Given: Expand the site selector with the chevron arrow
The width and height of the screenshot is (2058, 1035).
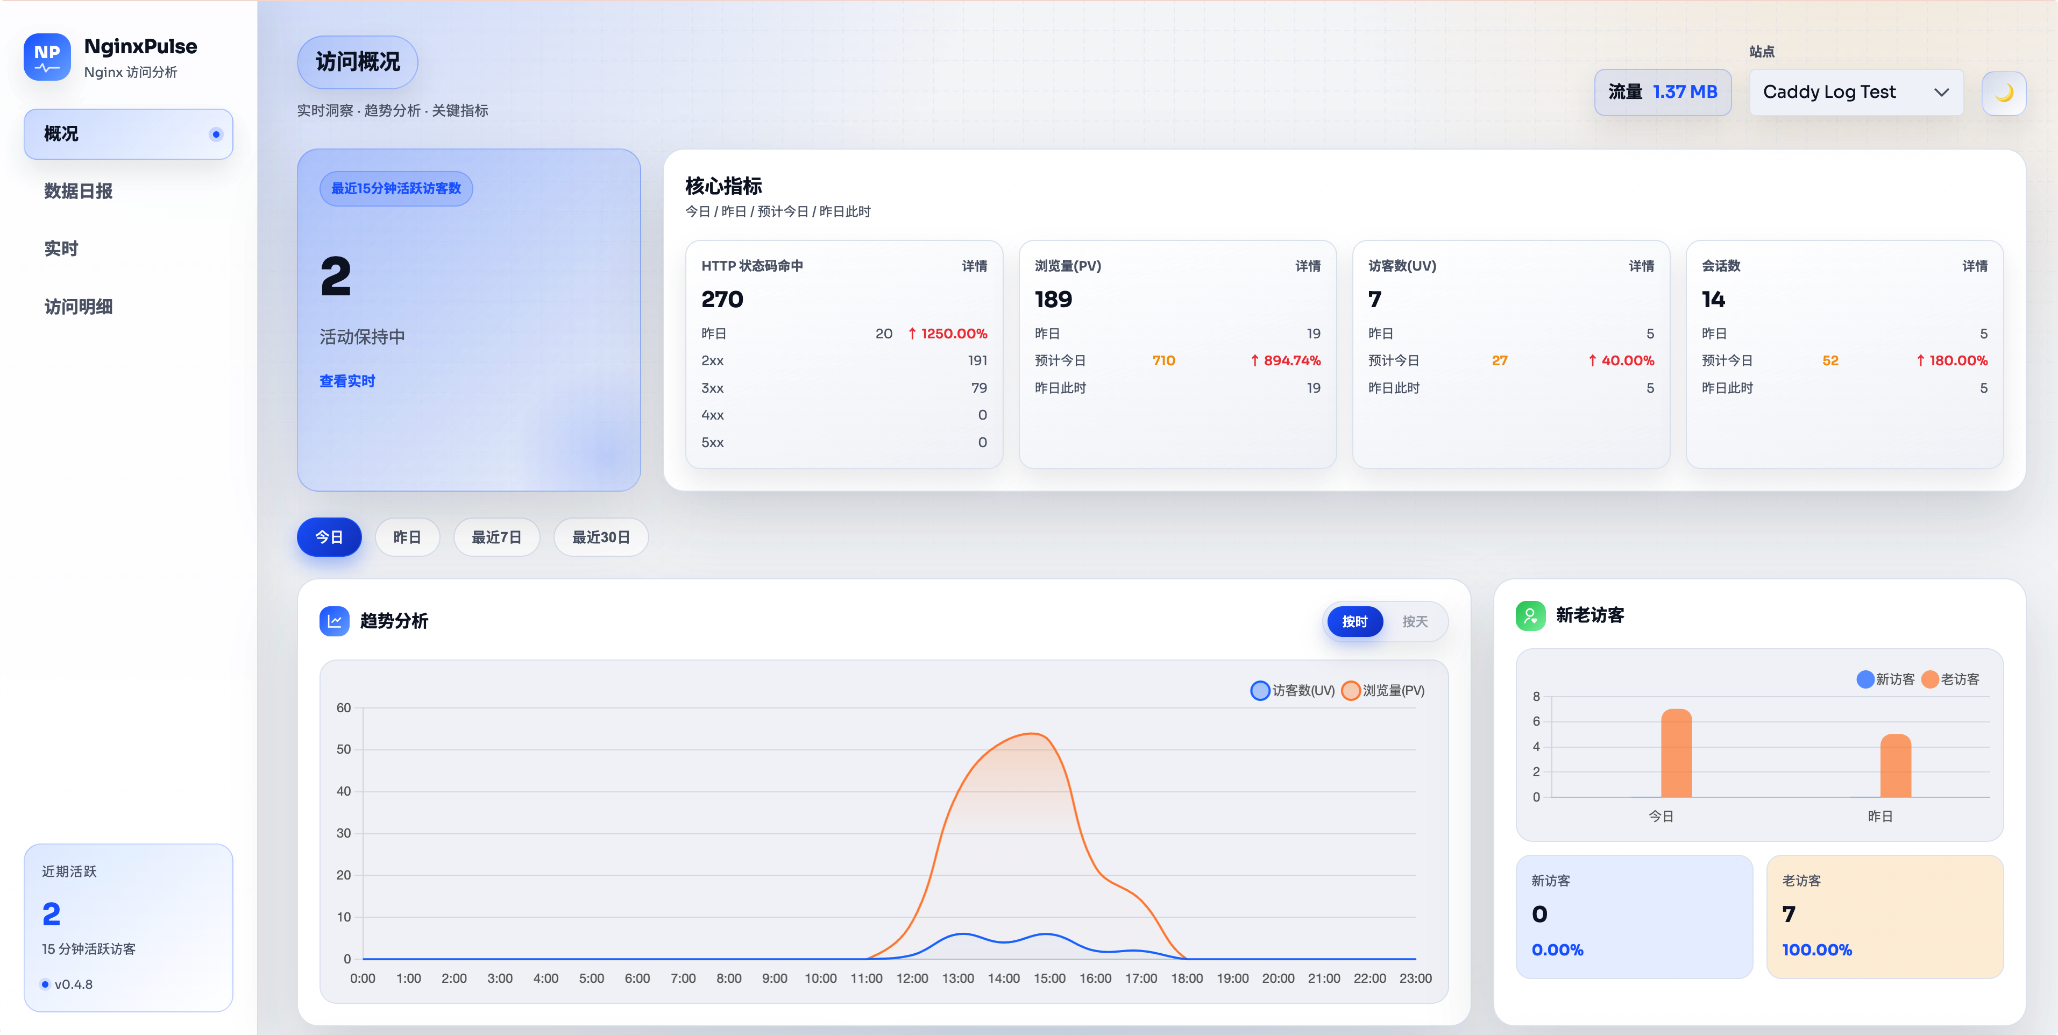Looking at the screenshot, I should (1941, 93).
